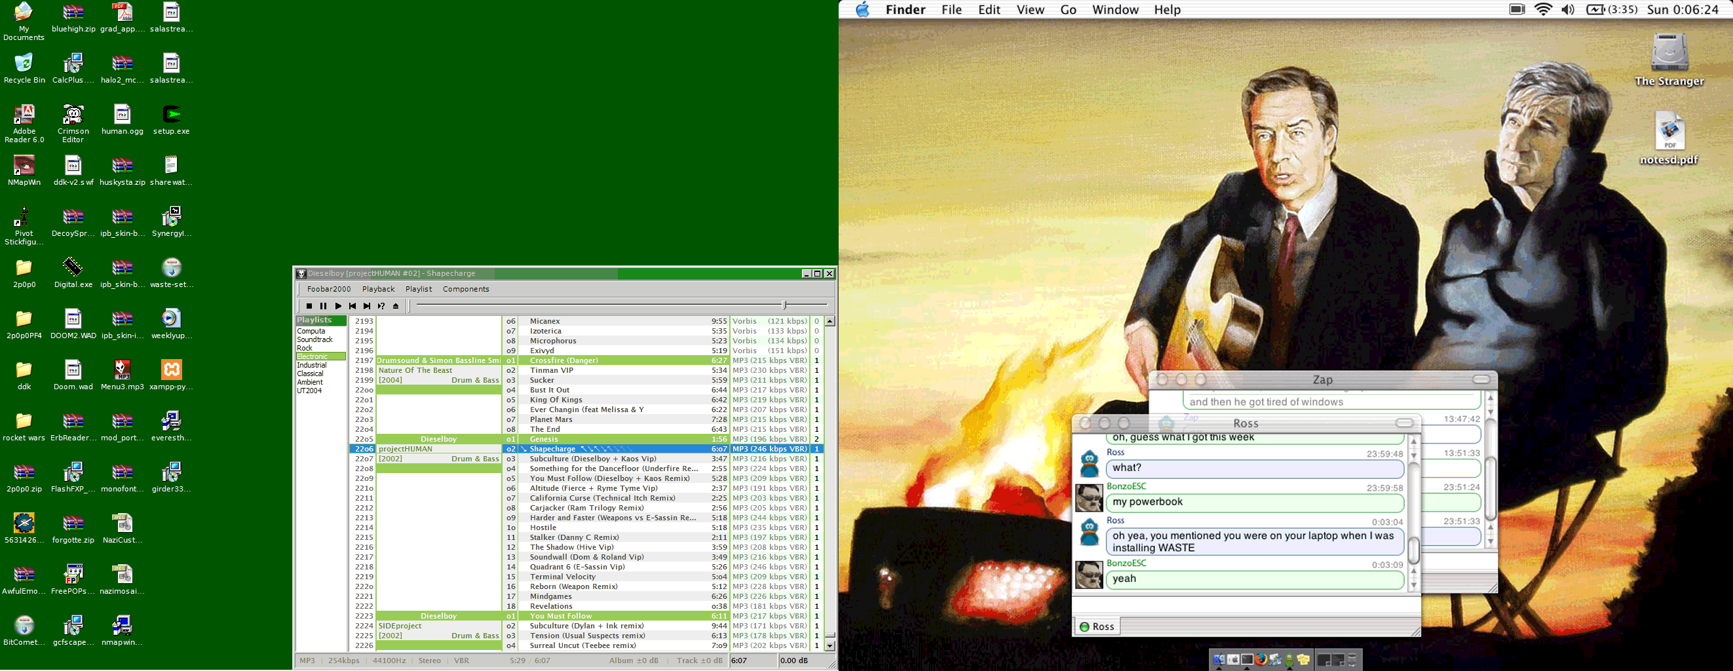Click the NMapWin desktop shortcut
The height and width of the screenshot is (671, 1733).
pos(24,171)
